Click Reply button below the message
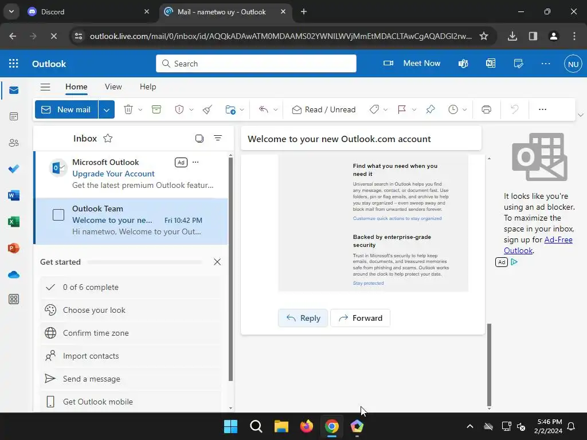Viewport: 587px width, 440px height. (303, 318)
